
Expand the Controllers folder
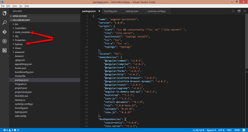[21, 28]
